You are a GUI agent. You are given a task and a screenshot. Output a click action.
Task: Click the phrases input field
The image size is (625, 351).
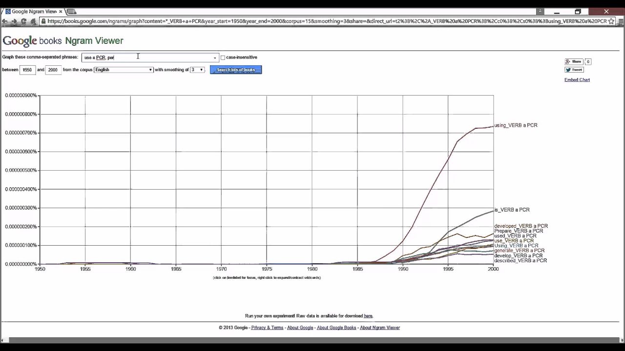pos(150,58)
